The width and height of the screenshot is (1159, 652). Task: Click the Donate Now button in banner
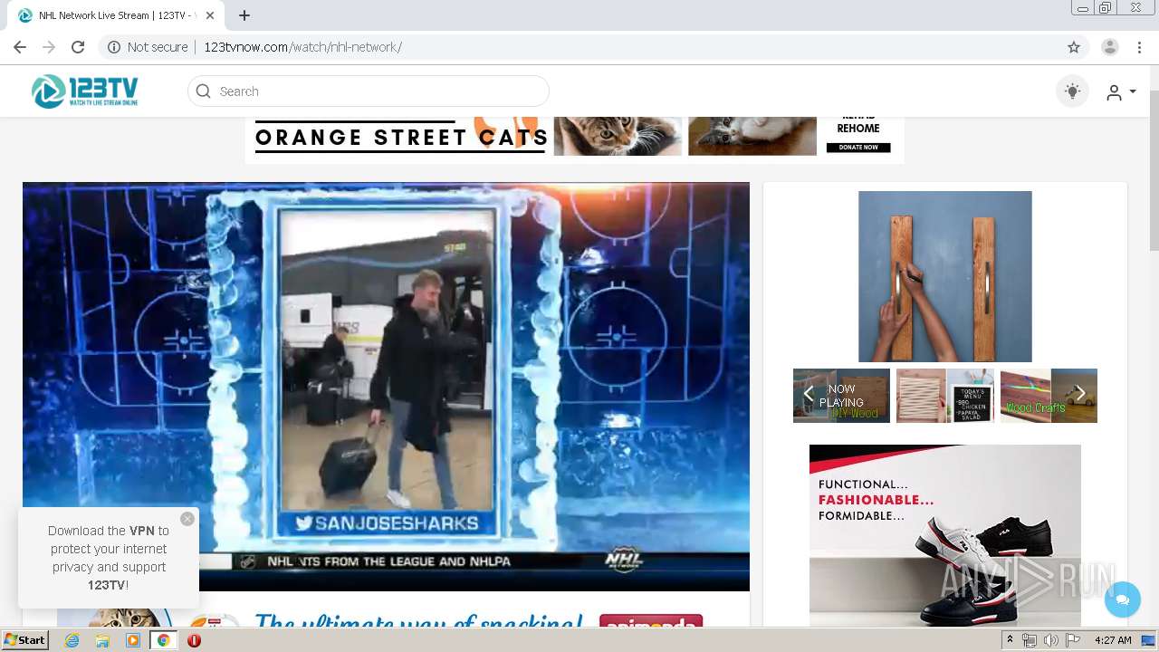coord(858,147)
